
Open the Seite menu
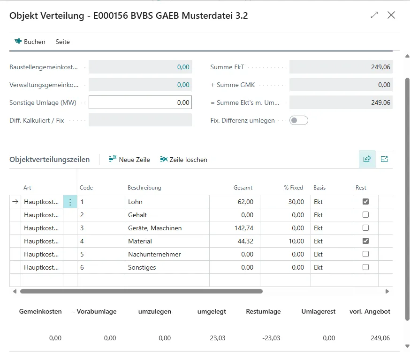tap(62, 42)
